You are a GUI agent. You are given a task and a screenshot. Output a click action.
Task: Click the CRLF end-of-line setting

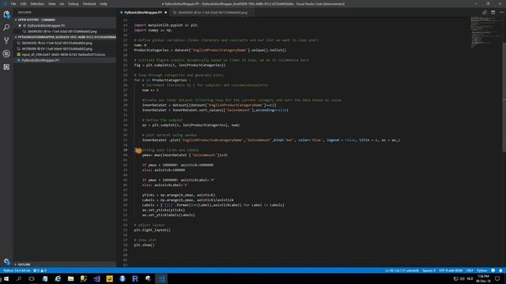(x=470, y=271)
